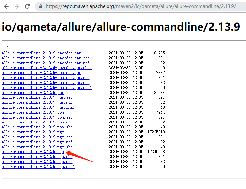The height and width of the screenshot is (189, 246).
Task: Open allure-commandline-2.13.9-javadoc.jar.md5 link
Action: tap(46, 63)
